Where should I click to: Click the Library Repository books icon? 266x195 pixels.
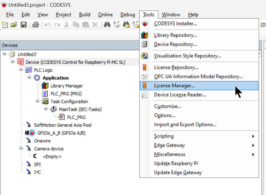pos(144,35)
